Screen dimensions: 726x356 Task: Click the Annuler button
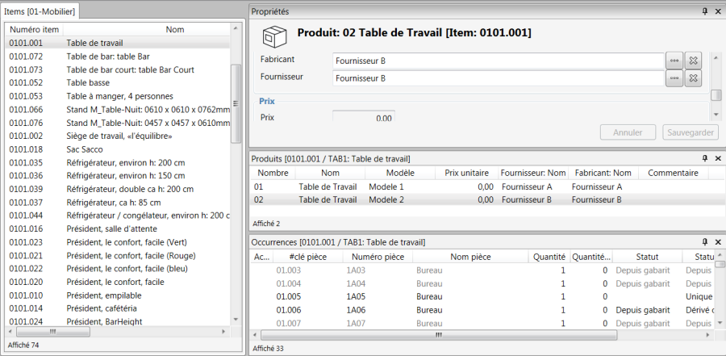(x=628, y=132)
